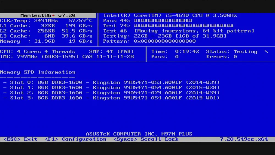Click the Pass 44% progress bar
Image resolution: width=275 pixels, height=155 pixels.
coord(163,21)
